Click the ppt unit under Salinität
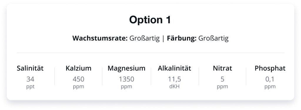 (x=30, y=86)
